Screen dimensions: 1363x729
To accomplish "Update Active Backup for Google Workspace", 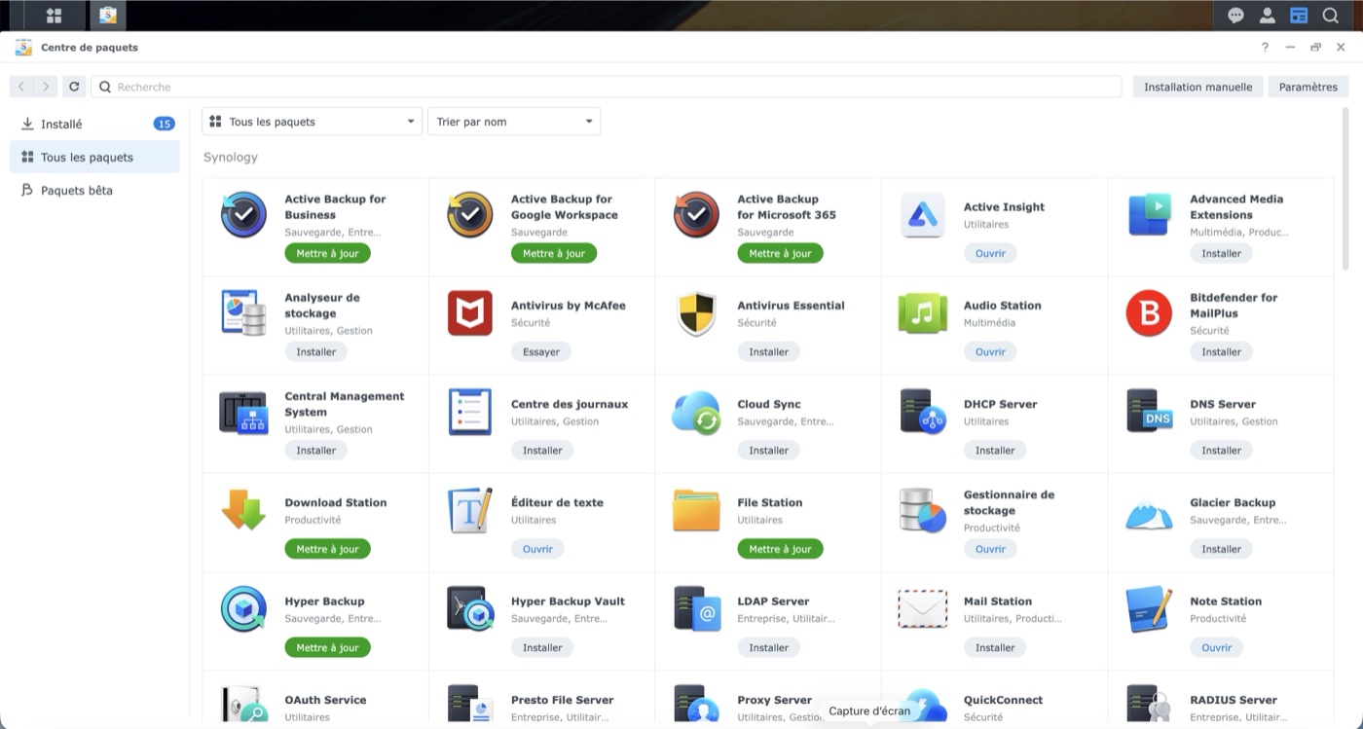I will 554,253.
